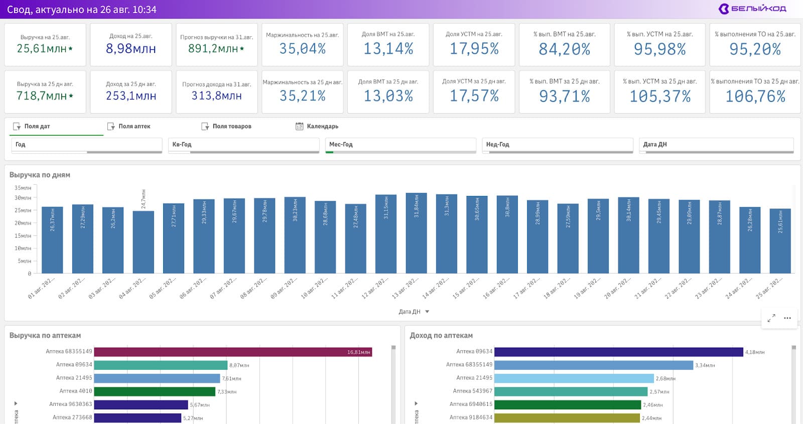803x424 pixels.
Task: Switch to the Поля дат tab
Action: coord(56,127)
